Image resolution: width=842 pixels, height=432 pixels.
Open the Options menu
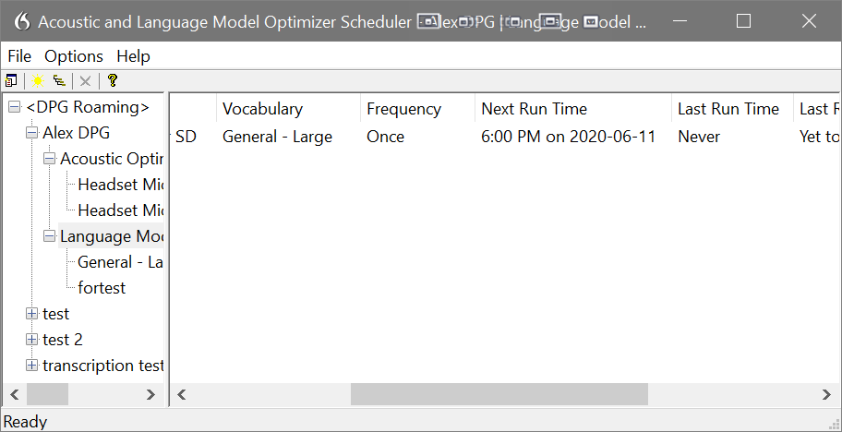74,56
